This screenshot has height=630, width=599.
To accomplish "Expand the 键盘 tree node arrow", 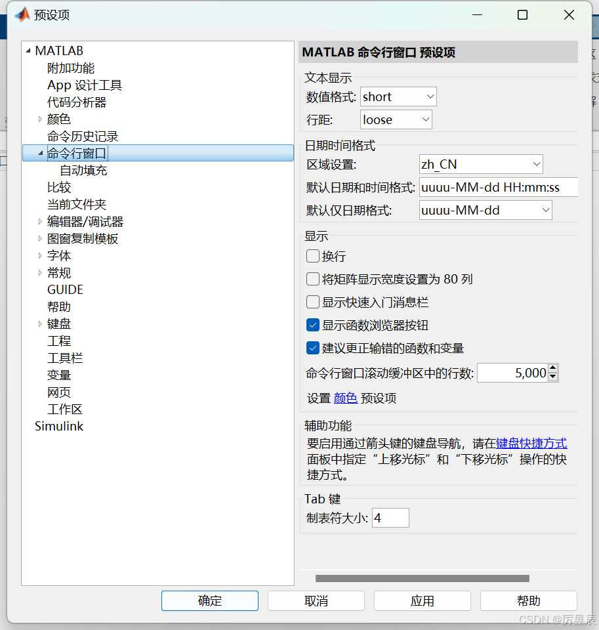I will (x=40, y=324).
